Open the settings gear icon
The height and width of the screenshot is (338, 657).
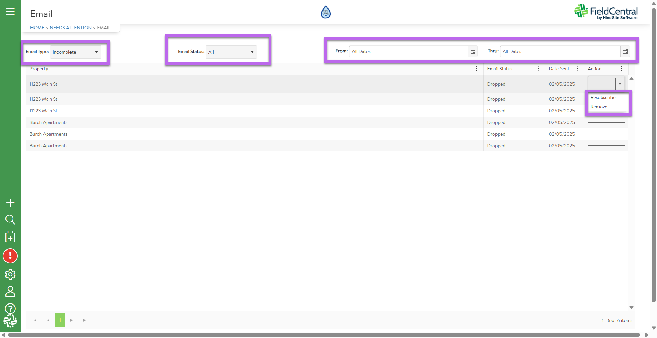10,274
